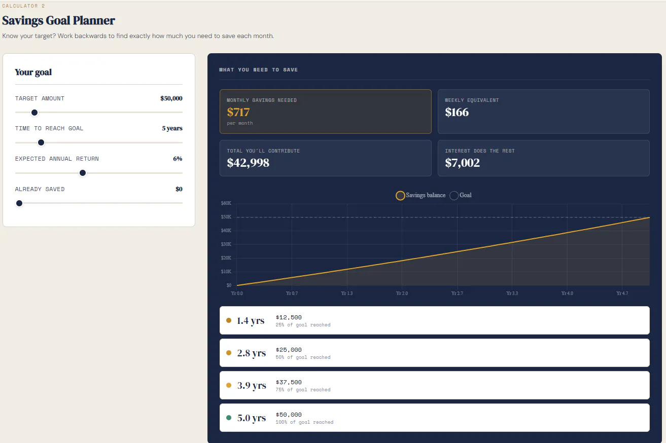Click the $50,000 target amount value
The width and height of the screenshot is (666, 443).
point(171,98)
